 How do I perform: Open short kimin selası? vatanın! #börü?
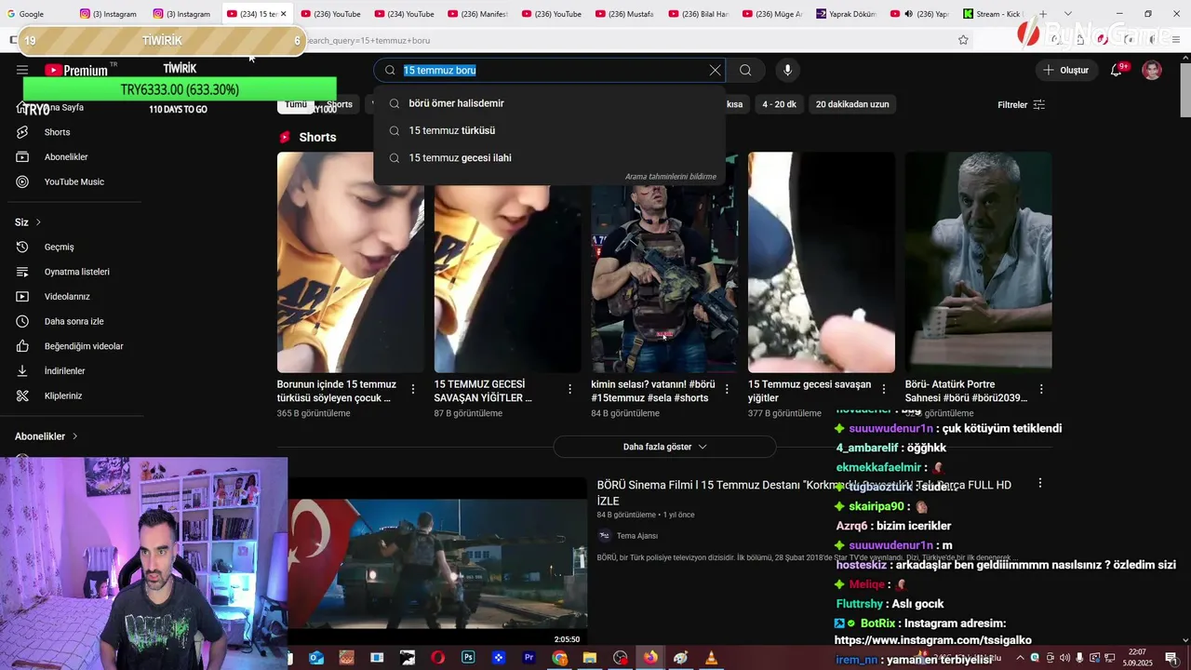pyautogui.click(x=664, y=262)
